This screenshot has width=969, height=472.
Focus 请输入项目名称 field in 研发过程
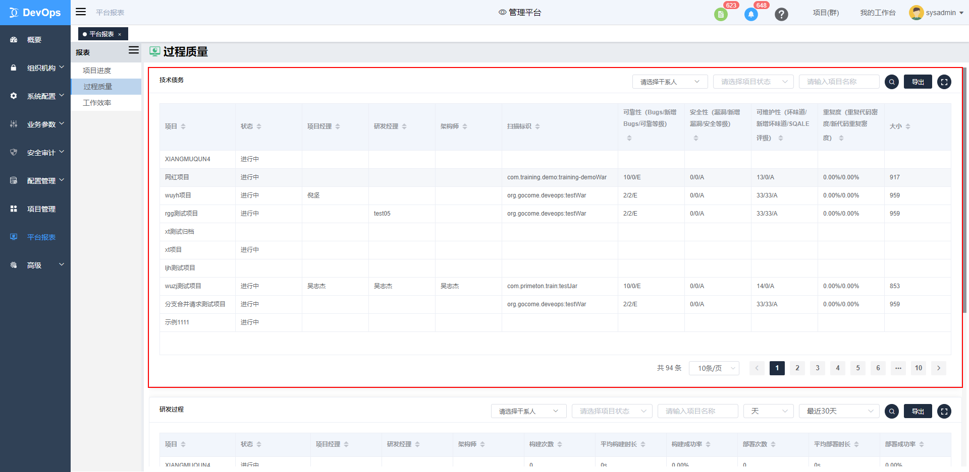click(698, 411)
